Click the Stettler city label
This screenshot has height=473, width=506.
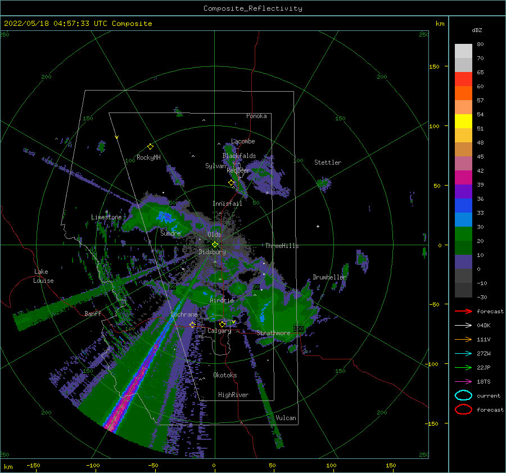pyautogui.click(x=328, y=163)
